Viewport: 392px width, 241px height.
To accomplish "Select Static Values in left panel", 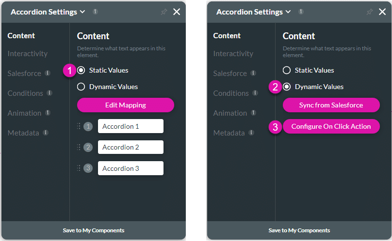I will (x=81, y=71).
